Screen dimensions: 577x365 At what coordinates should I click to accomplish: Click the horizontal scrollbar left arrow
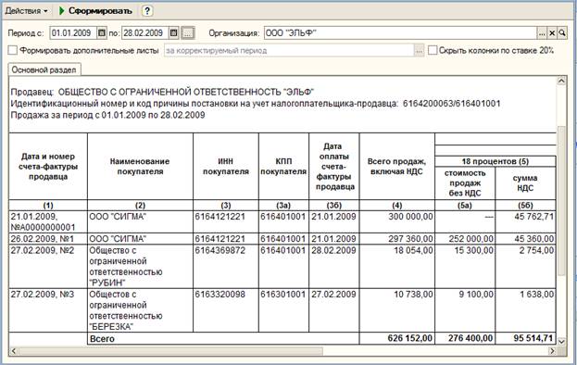pyautogui.click(x=14, y=351)
